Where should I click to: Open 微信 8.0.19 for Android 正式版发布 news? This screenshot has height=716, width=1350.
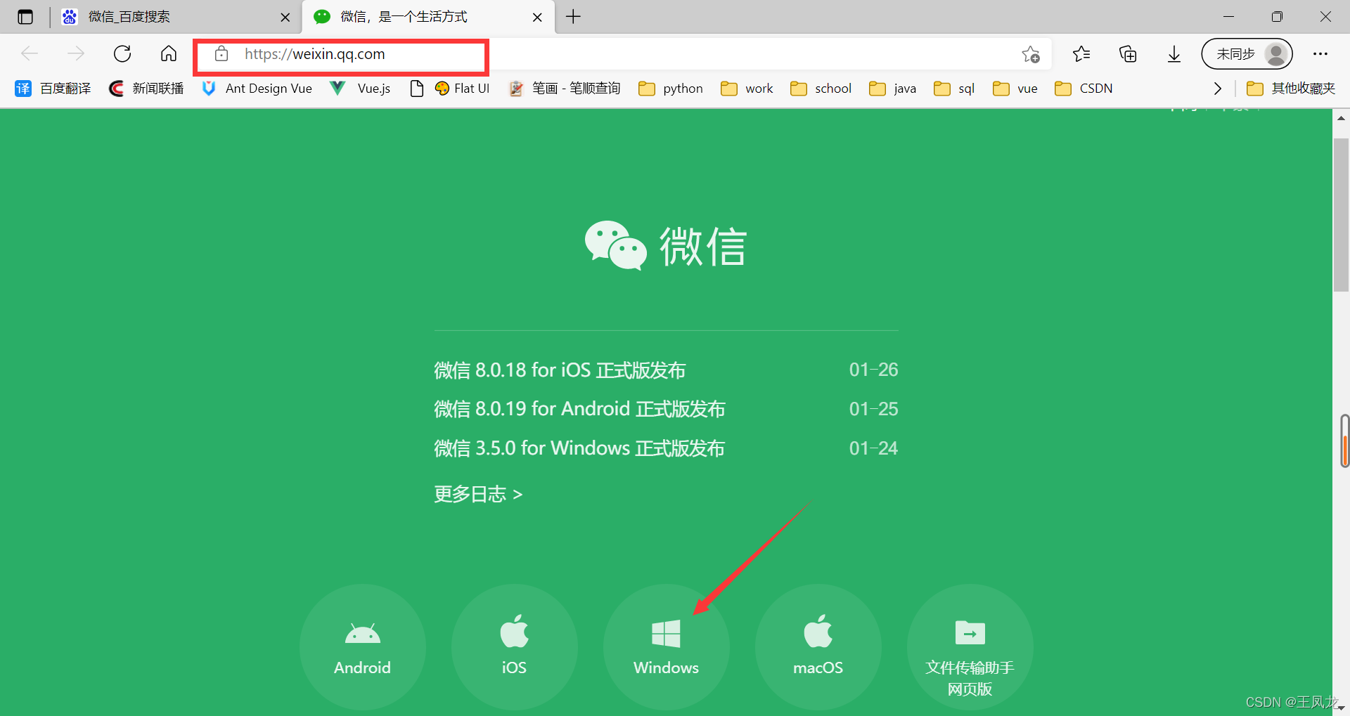(x=579, y=409)
